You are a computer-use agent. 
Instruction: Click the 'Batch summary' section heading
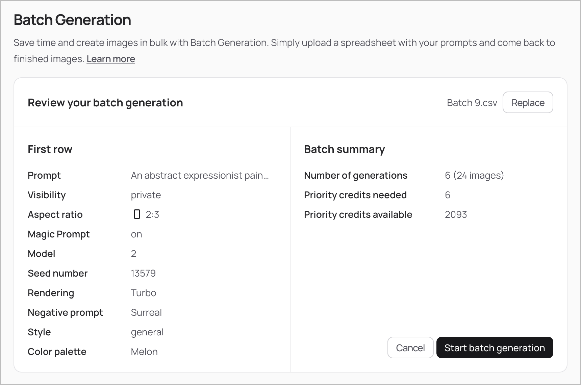pos(344,149)
